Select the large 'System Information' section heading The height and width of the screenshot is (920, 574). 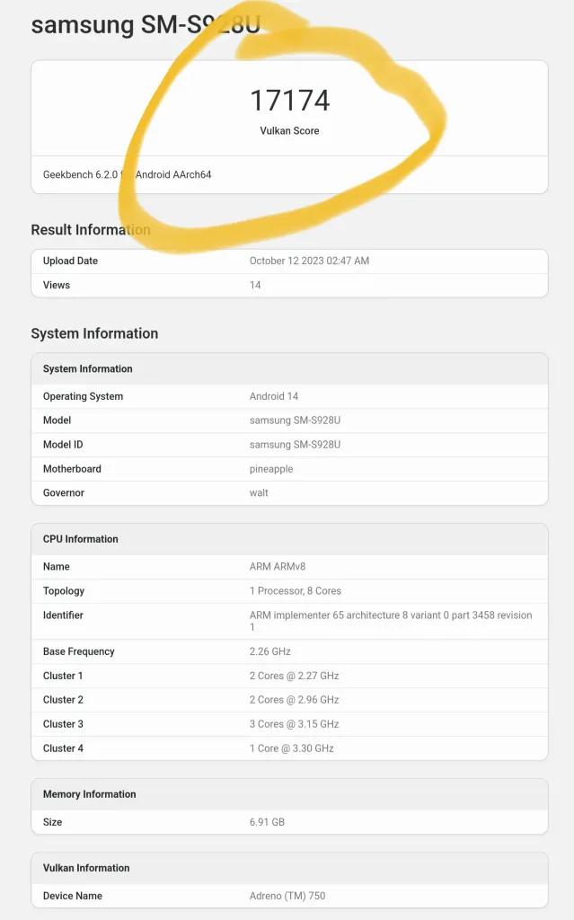94,334
